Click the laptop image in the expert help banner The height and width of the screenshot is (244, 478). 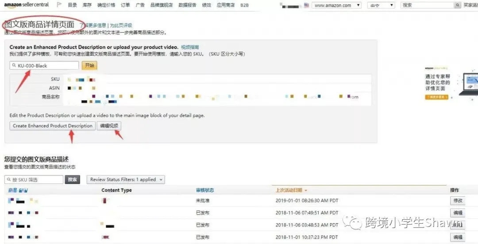pos(468,84)
